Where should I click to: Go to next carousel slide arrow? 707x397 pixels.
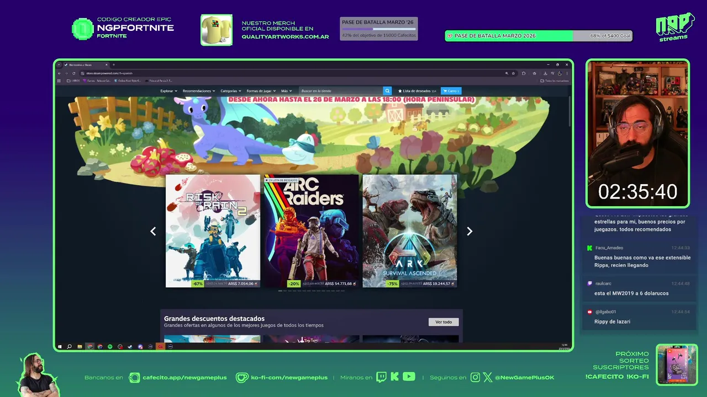[469, 232]
